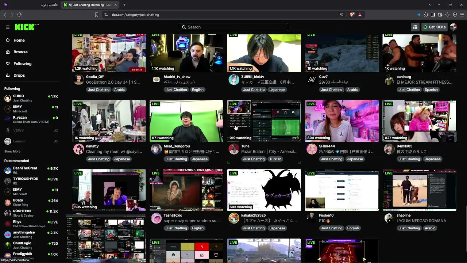467x263 pixels.
Task: Click the purple icon left of tab strip
Action: (x=5, y=5)
